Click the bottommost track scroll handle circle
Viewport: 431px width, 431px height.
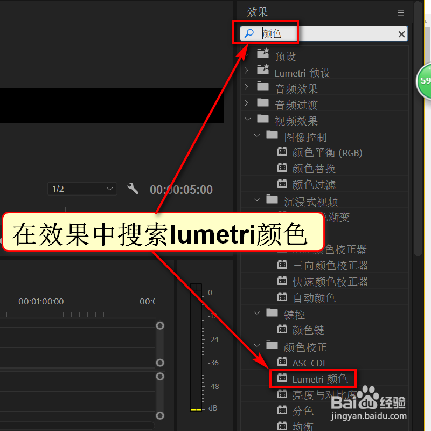160,415
